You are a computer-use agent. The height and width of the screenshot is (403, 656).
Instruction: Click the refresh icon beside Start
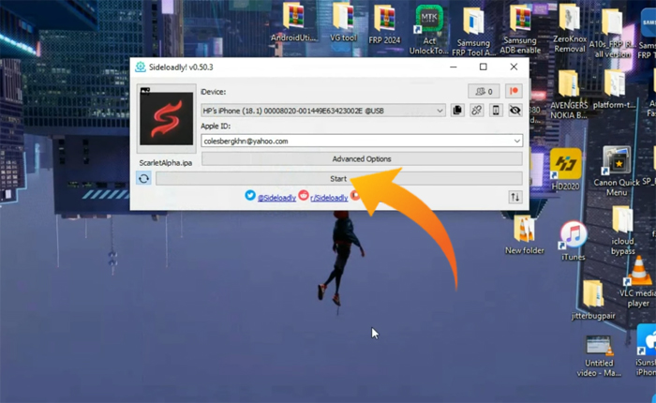pyautogui.click(x=143, y=179)
